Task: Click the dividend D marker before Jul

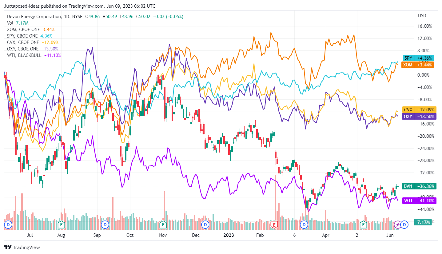Action: coord(8,225)
